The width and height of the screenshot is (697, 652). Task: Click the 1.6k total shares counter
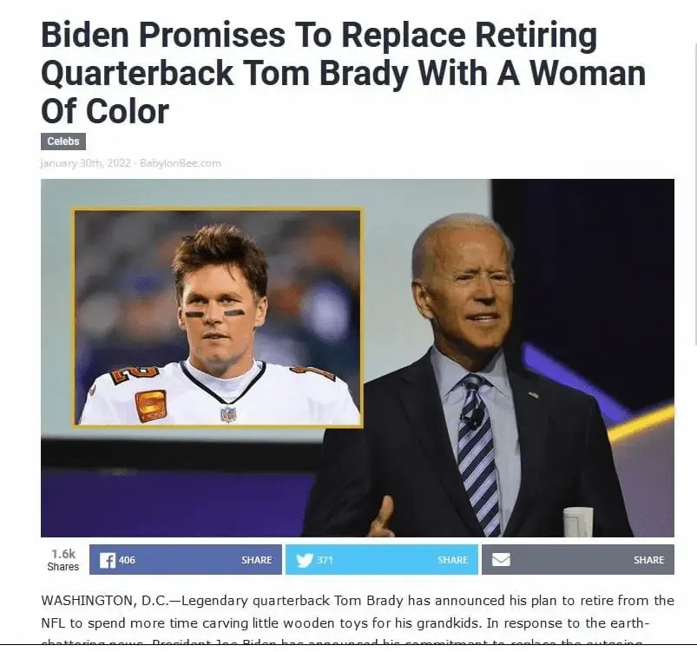pos(63,554)
